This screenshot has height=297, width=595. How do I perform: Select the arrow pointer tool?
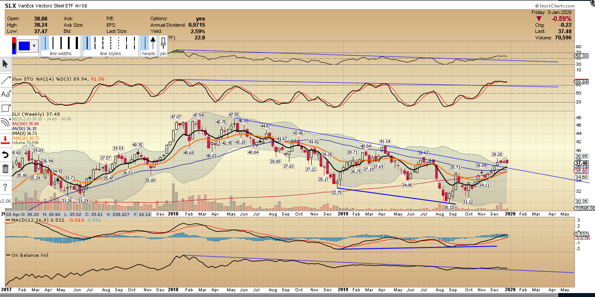coord(5,64)
